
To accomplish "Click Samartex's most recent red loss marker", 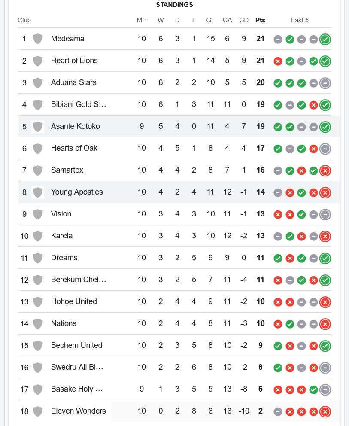I will tap(325, 170).
